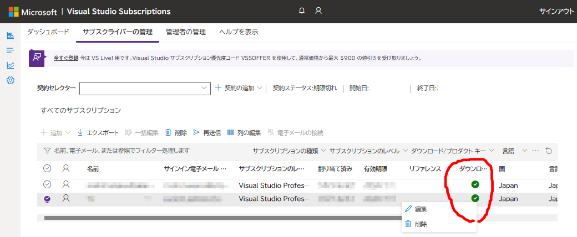The height and width of the screenshot is (237, 577).
Task: Click the person icon in first subscriber row
Action: [x=66, y=184]
